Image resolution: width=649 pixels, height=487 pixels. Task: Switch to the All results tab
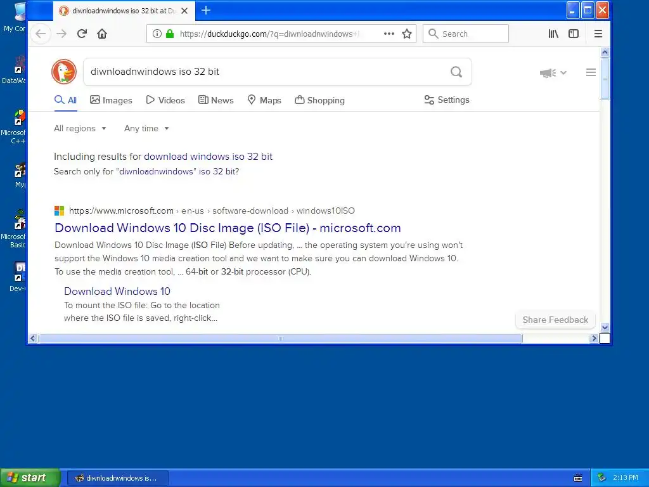pyautogui.click(x=65, y=100)
